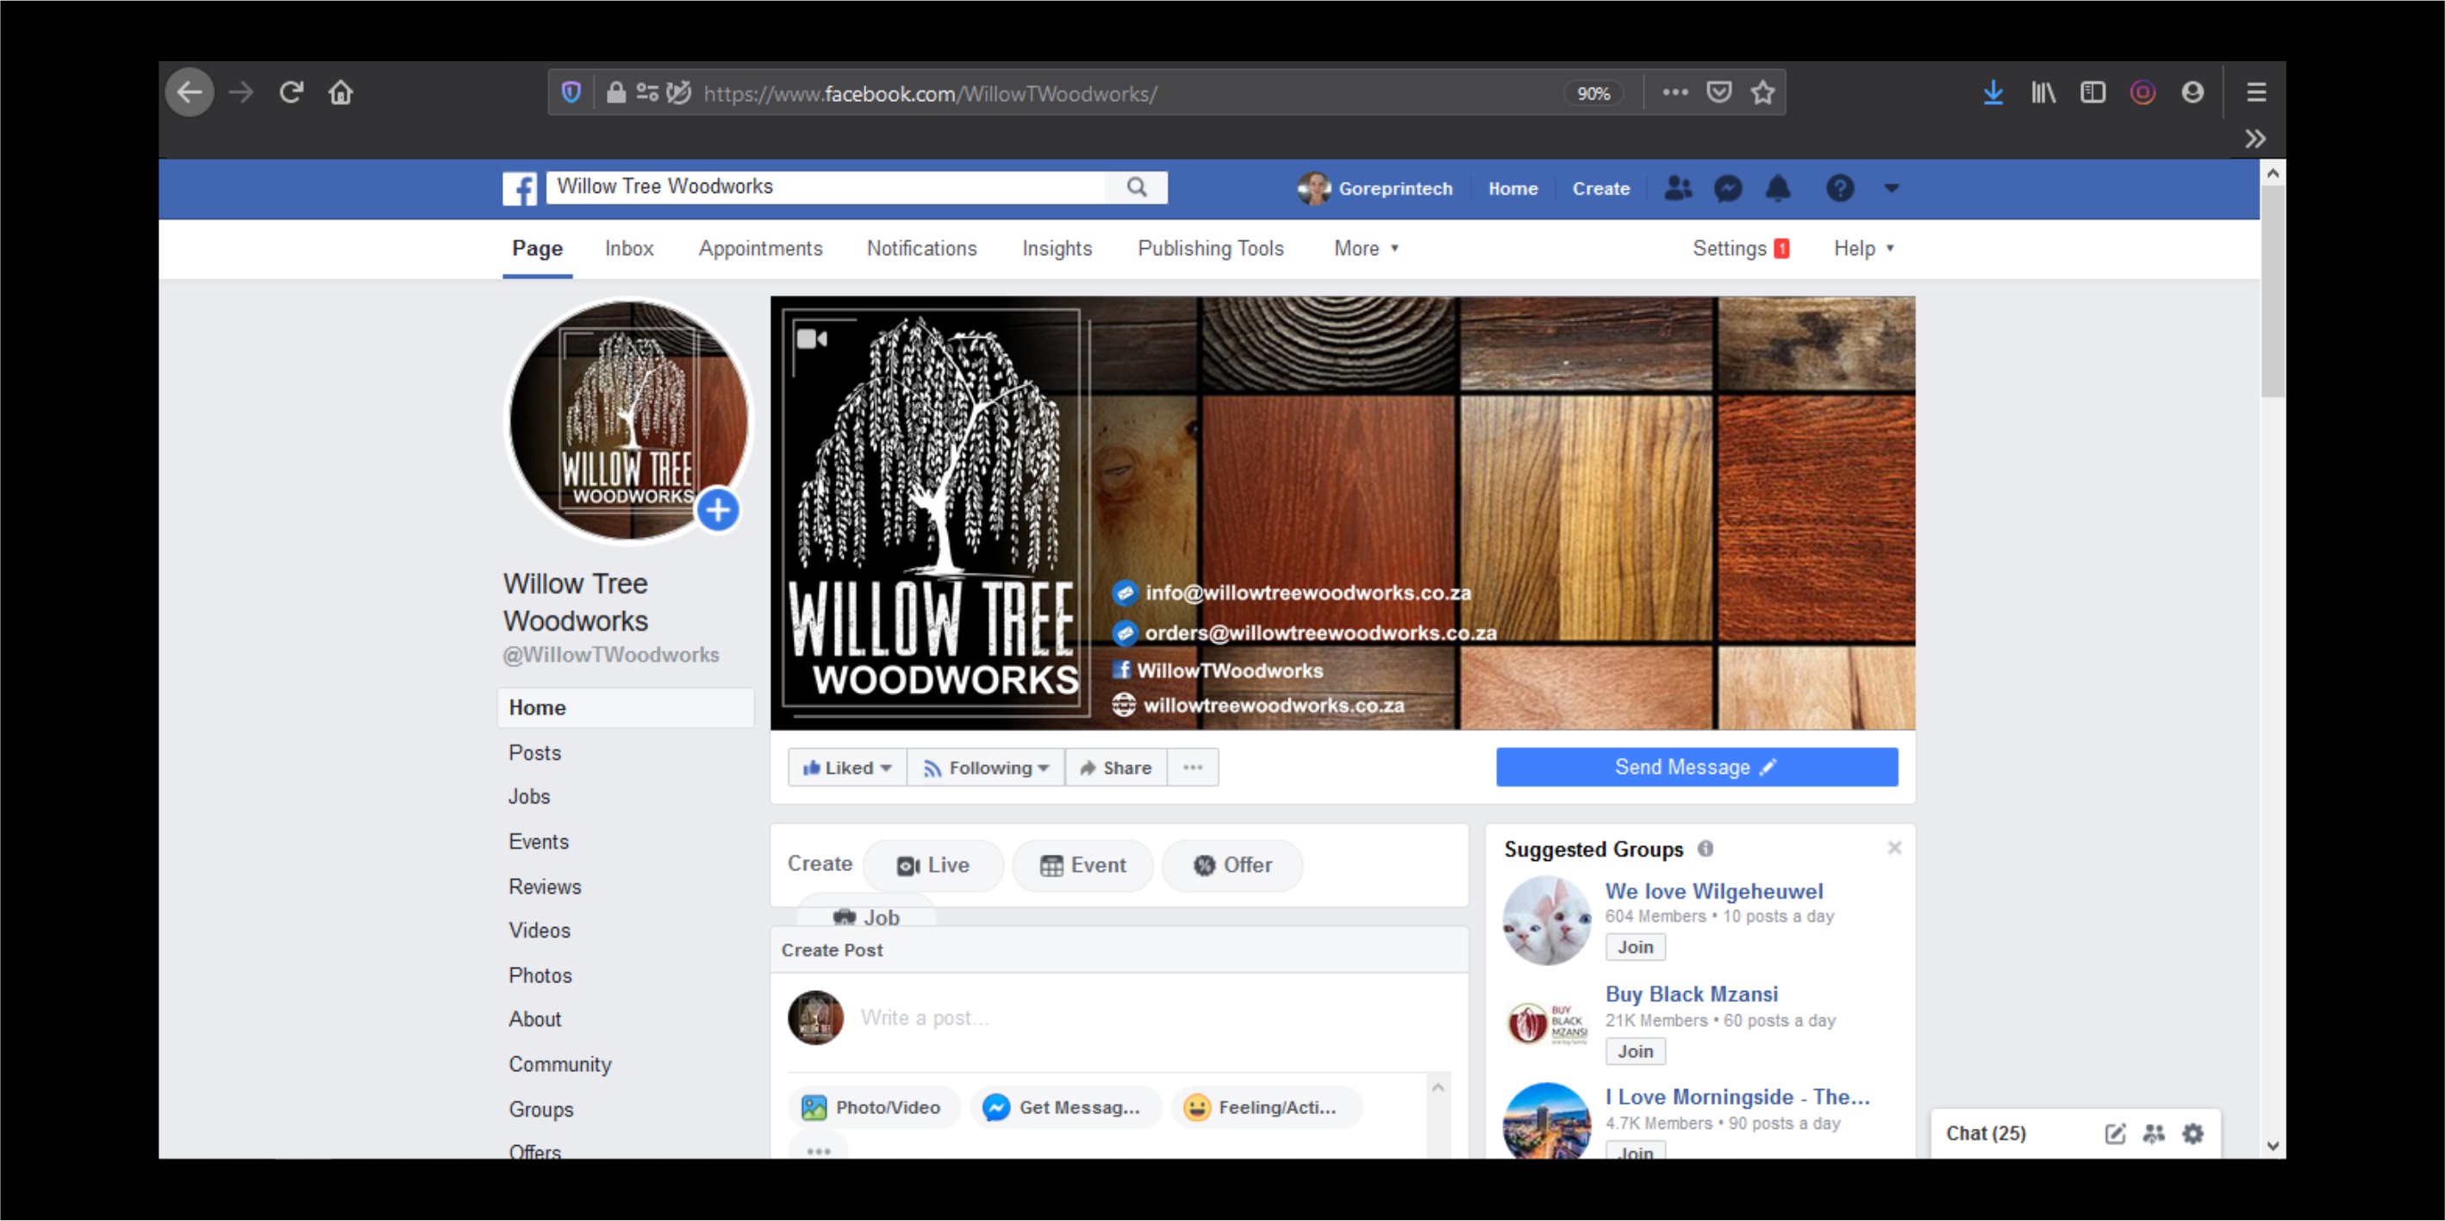Click the Facebook search magnifier icon
This screenshot has height=1221, width=2445.
tap(1136, 187)
